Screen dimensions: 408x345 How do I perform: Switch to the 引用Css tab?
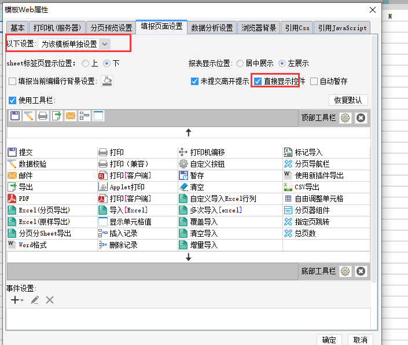pyautogui.click(x=297, y=28)
